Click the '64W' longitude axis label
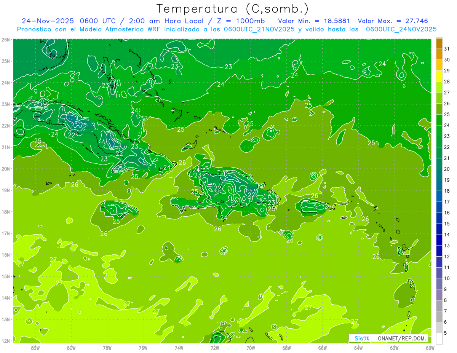This screenshot has height=353, width=457. [x=358, y=348]
